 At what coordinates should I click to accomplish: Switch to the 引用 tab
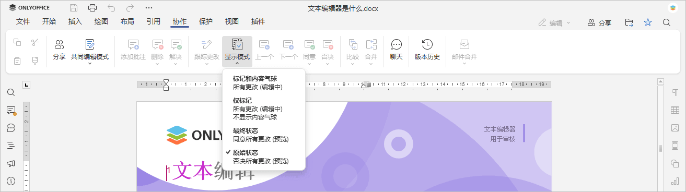tap(154, 21)
